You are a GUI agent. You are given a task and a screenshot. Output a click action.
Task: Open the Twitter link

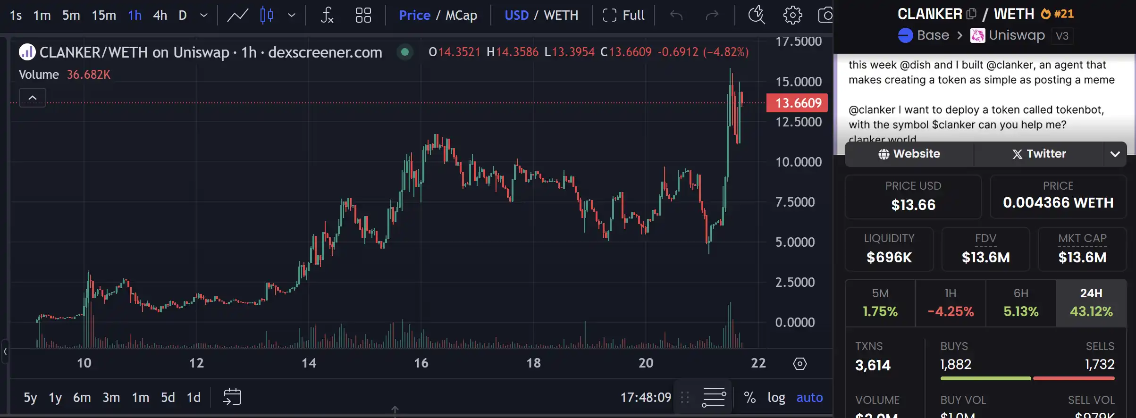(x=1039, y=154)
